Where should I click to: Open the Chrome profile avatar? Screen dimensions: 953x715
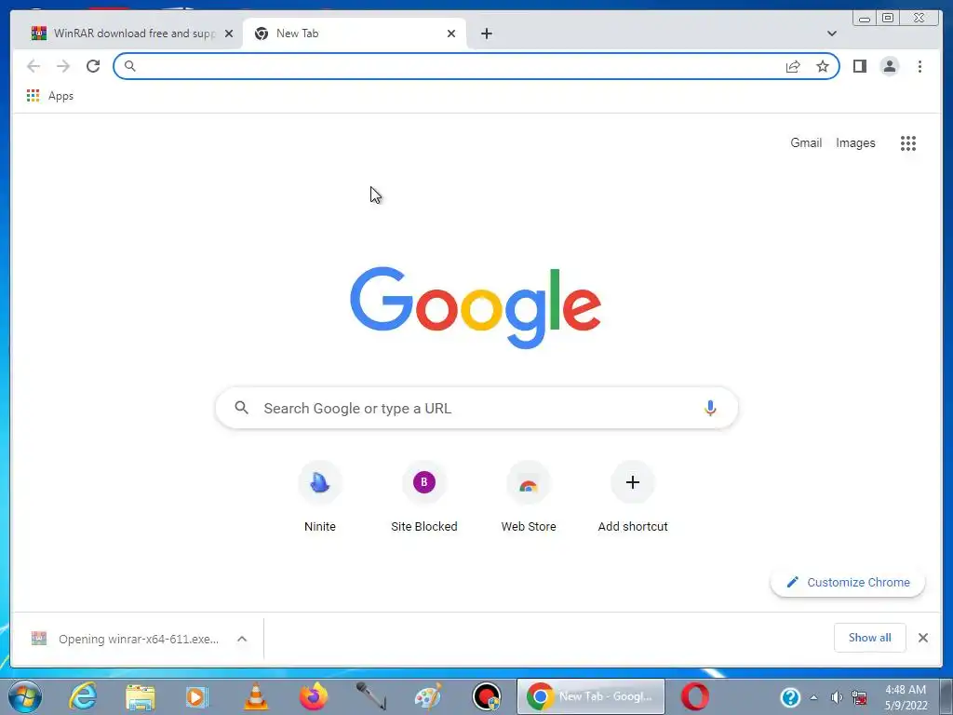889,66
